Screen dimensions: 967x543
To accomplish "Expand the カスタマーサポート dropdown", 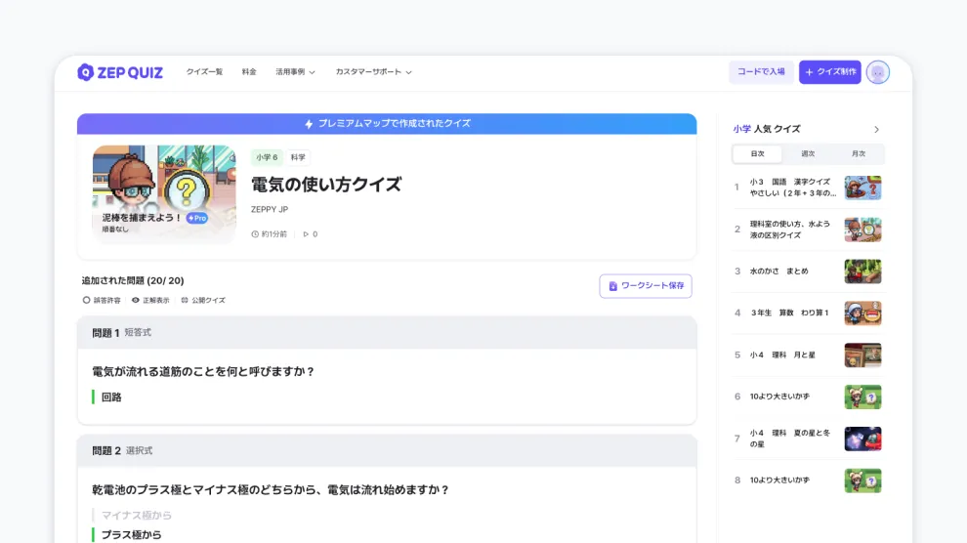I will coord(373,72).
